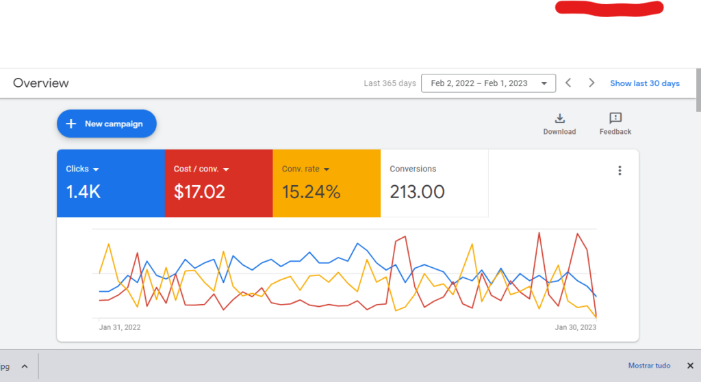Click the New campaign button
The height and width of the screenshot is (382, 701).
point(107,124)
